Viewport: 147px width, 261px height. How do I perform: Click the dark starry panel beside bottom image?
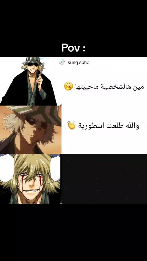click(x=104, y=179)
